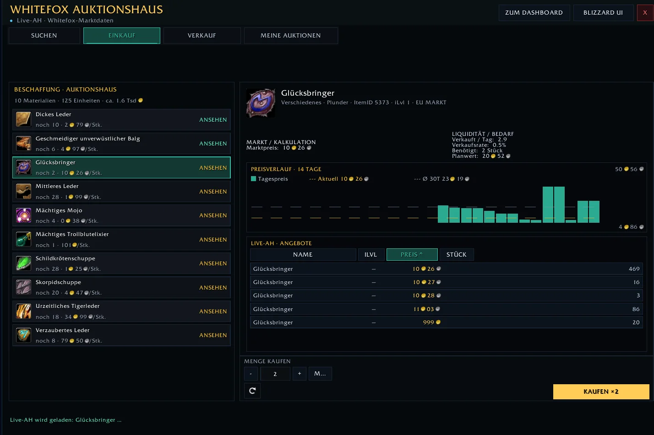Click the Mächtiges Trollblutelixier potion icon
Image resolution: width=654 pixels, height=435 pixels.
click(23, 239)
